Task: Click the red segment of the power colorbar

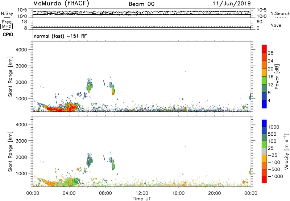Action: click(264, 49)
